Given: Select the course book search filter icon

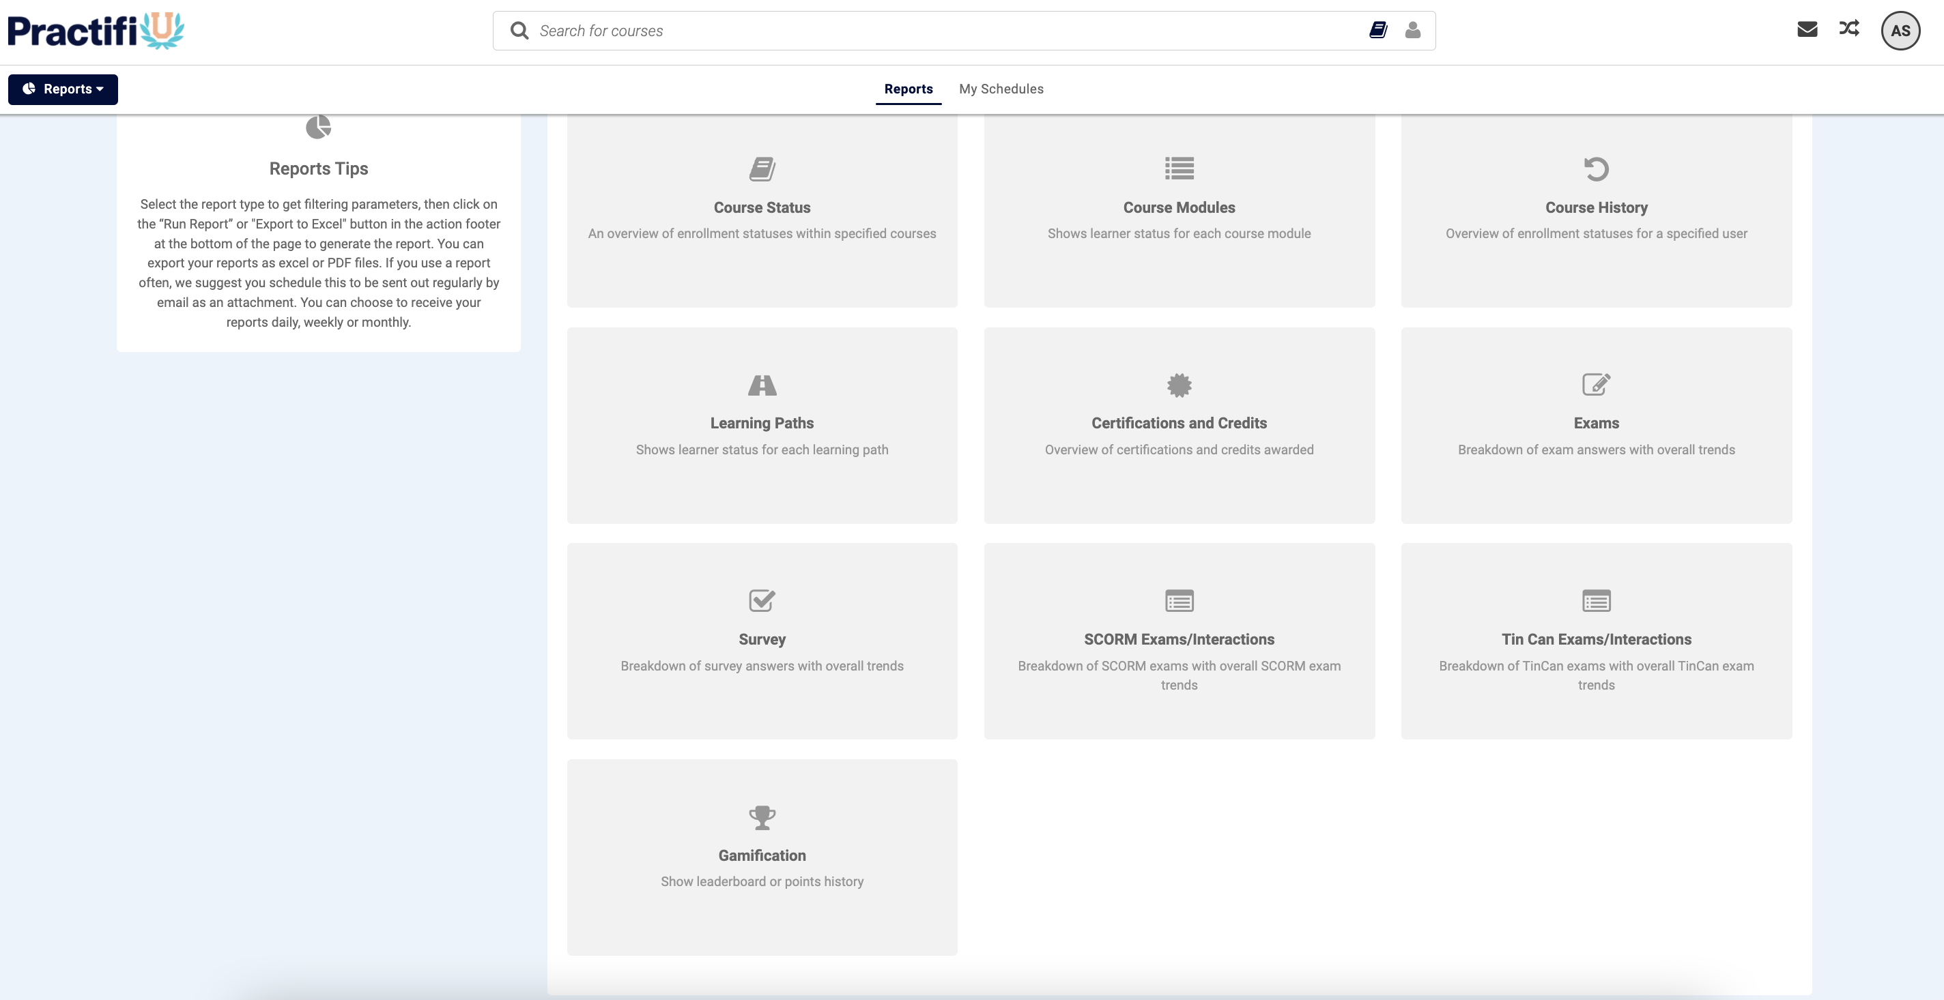Looking at the screenshot, I should (1378, 30).
